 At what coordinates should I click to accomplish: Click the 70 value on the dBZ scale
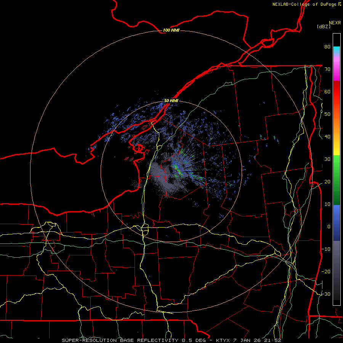(327, 69)
